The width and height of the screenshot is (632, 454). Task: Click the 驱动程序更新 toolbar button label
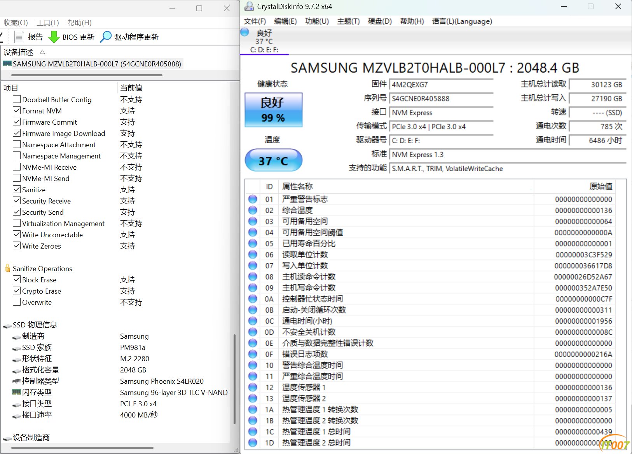point(136,37)
